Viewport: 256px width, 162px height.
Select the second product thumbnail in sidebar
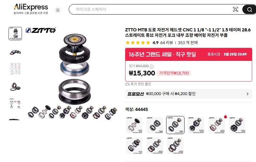[15, 52]
